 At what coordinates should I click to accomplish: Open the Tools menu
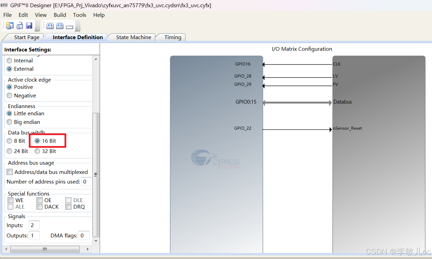click(x=80, y=15)
